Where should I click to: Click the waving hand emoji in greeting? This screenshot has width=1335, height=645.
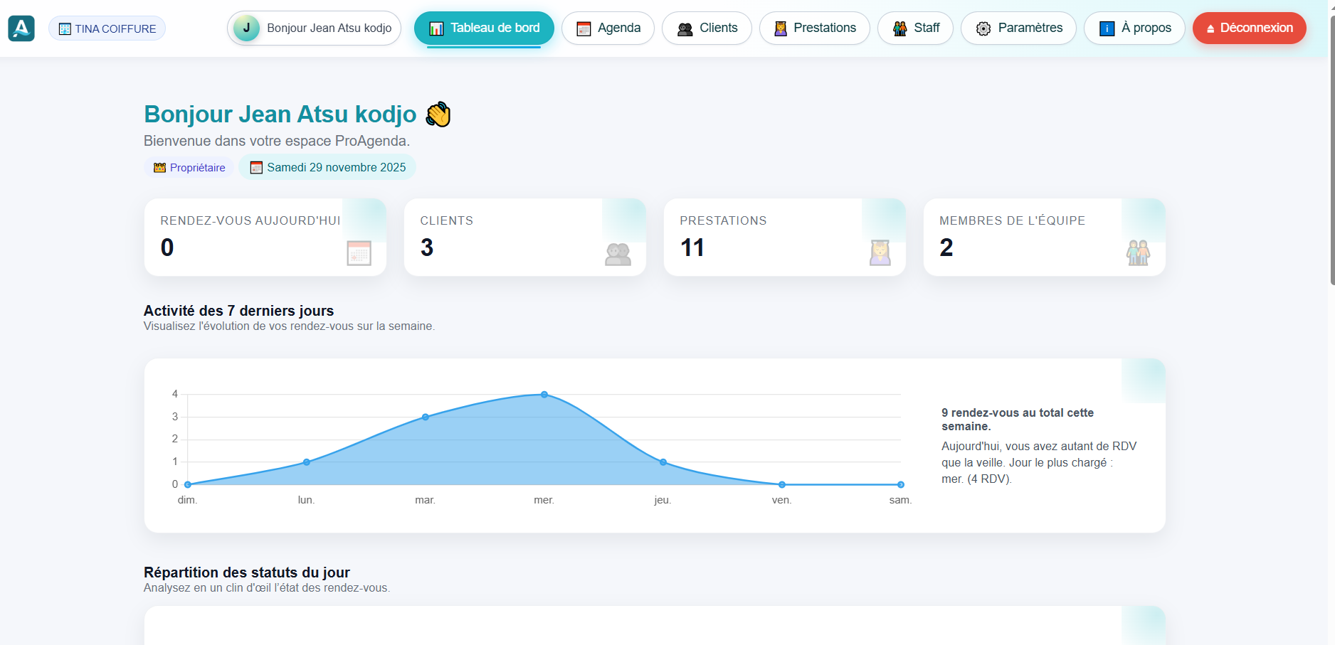(438, 114)
